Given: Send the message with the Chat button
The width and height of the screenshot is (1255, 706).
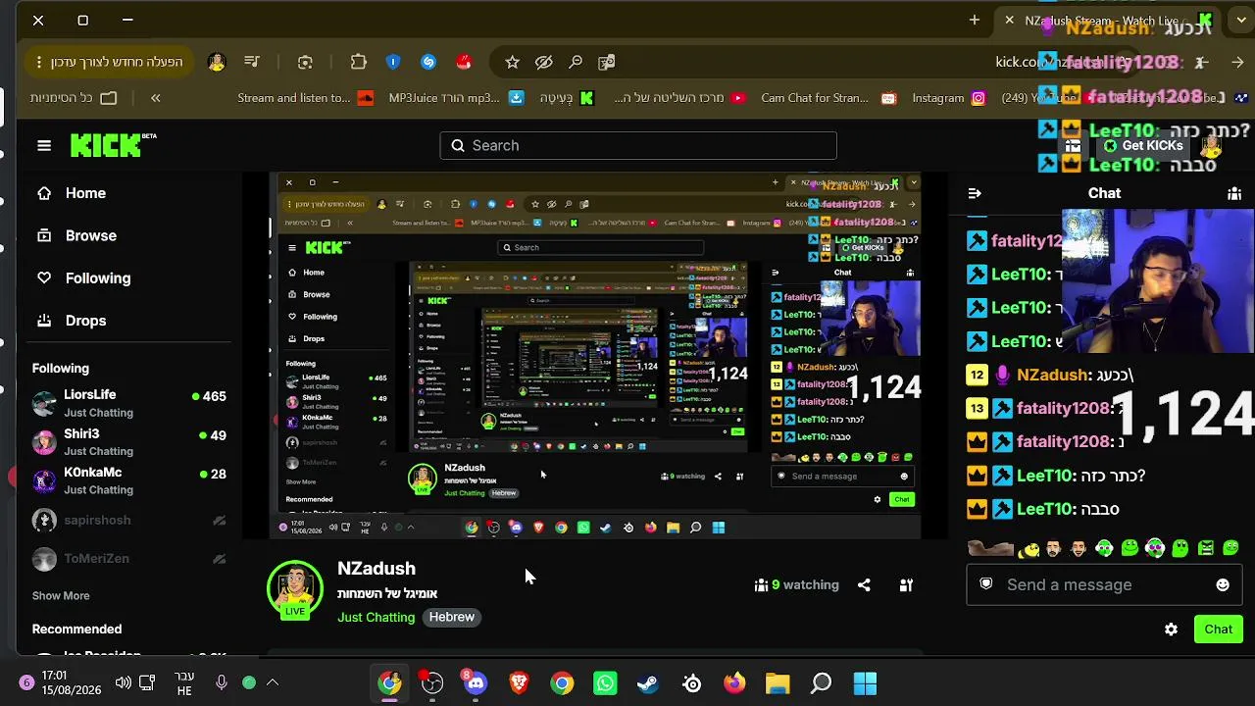Looking at the screenshot, I should pos(1219,630).
